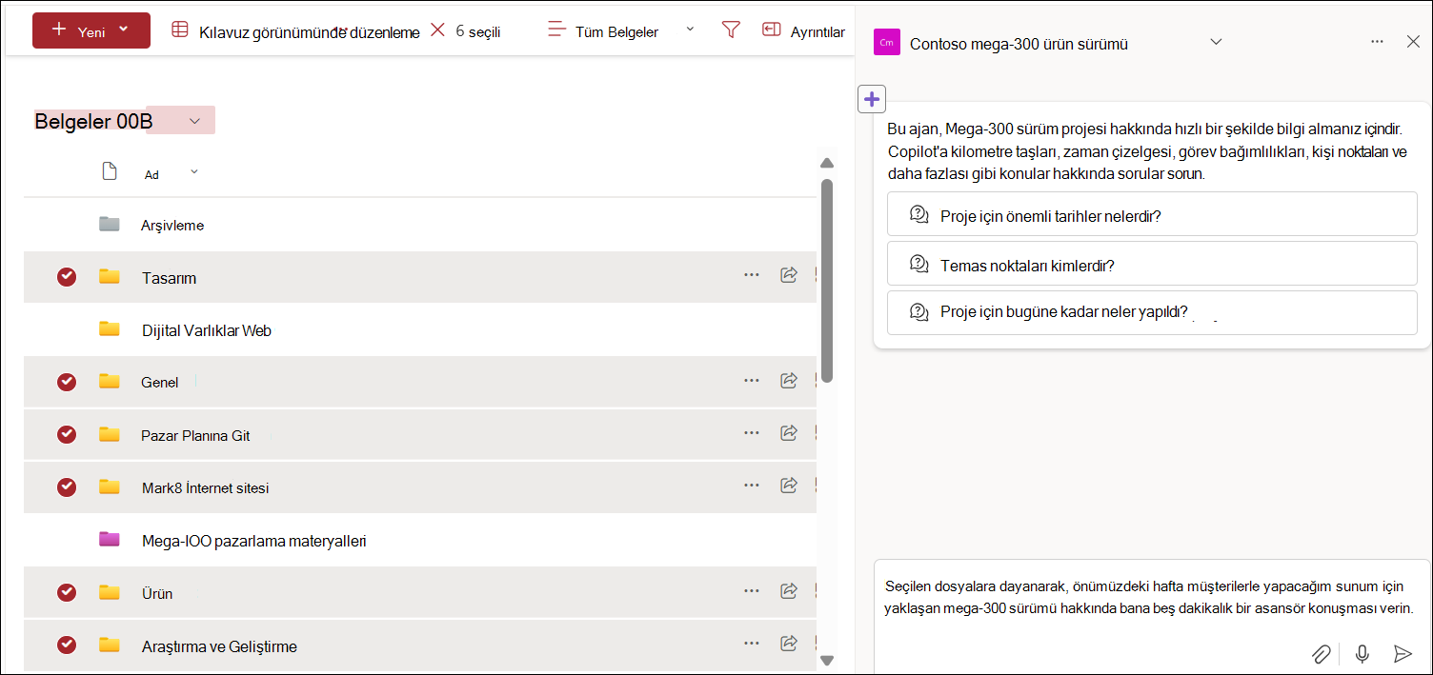1433x675 pixels.
Task: Share the Pazar Planına Git folder
Action: [x=789, y=432]
